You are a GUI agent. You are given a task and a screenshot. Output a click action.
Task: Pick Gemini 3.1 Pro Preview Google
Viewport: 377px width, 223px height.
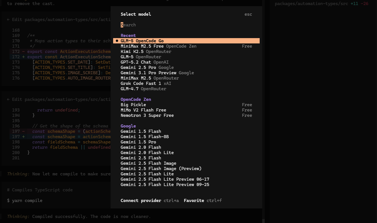click(x=186, y=73)
